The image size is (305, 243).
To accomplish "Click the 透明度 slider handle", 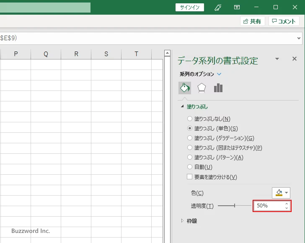I will 235,205.
